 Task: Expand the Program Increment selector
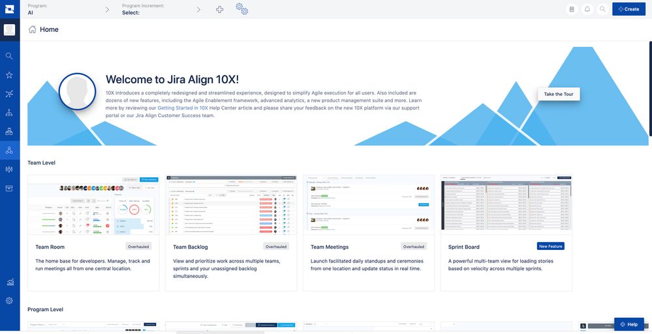click(x=160, y=9)
